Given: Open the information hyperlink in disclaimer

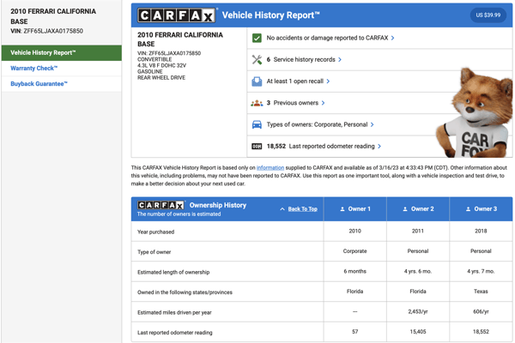Looking at the screenshot, I should [x=270, y=168].
